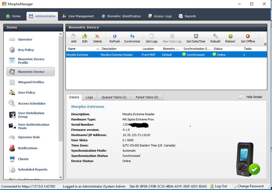Click the Items list scroll up arrow
Image resolution: width=272 pixels, height=190 pixels.
click(61, 34)
